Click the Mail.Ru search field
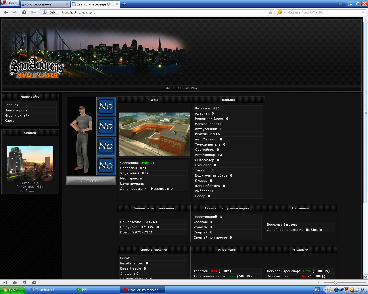The image size is (368, 294). coord(323,12)
